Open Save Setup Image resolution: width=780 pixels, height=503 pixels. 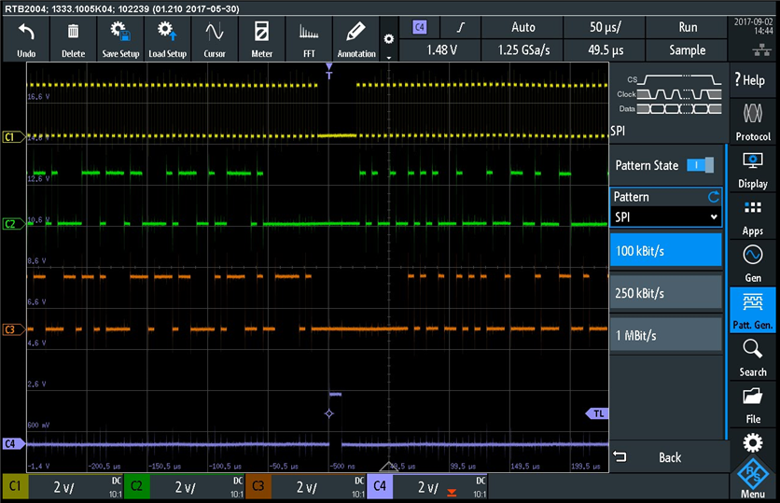(x=120, y=40)
